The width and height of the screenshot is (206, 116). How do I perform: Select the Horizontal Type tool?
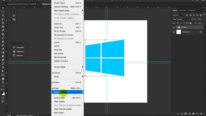[3, 68]
